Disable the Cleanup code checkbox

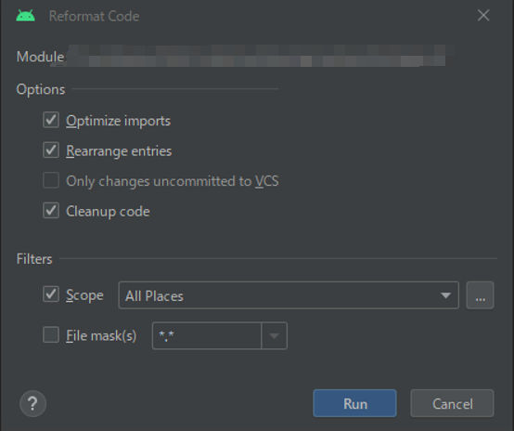(51, 211)
